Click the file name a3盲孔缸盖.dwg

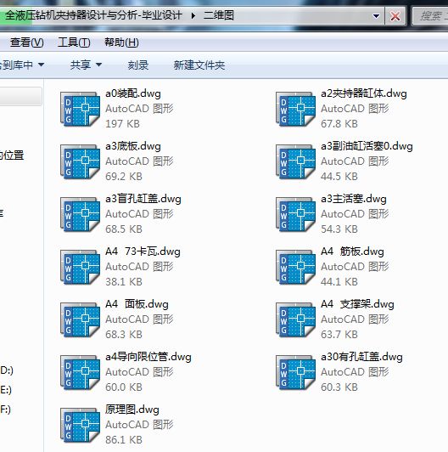tap(143, 199)
